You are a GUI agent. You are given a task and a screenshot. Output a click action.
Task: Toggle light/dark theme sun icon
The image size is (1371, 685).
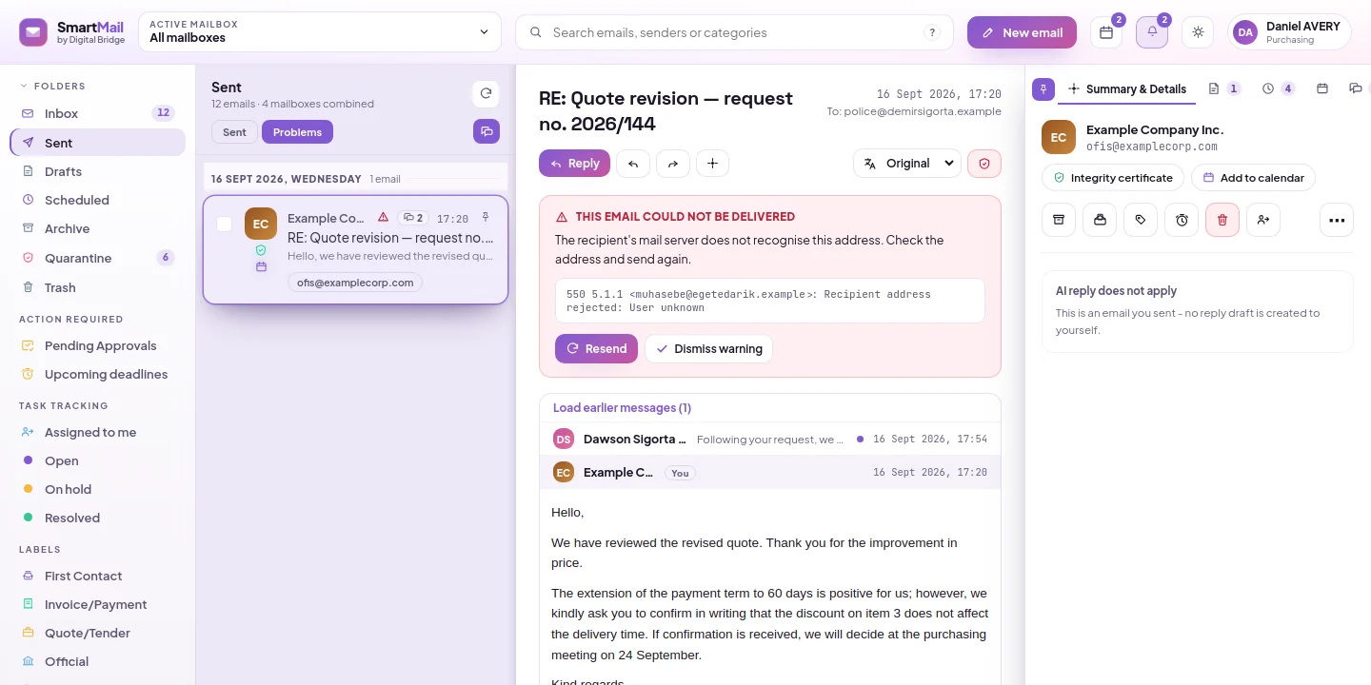pos(1198,32)
